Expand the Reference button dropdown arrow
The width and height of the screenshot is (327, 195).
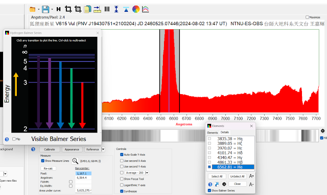(x=103, y=149)
